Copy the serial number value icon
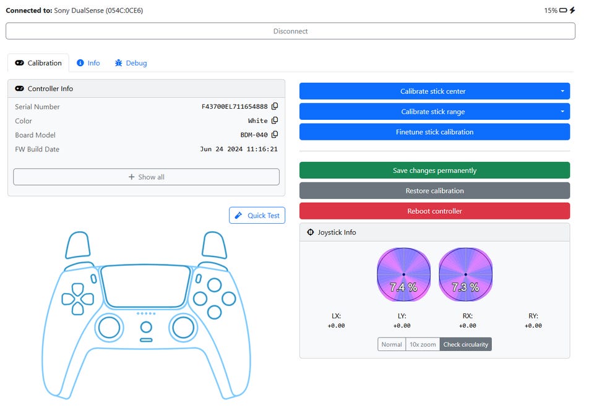594x416 pixels. [x=275, y=106]
